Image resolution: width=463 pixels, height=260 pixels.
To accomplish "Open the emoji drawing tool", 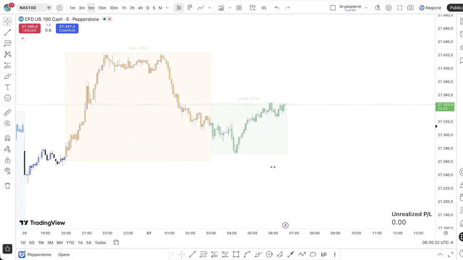I will tap(8, 98).
